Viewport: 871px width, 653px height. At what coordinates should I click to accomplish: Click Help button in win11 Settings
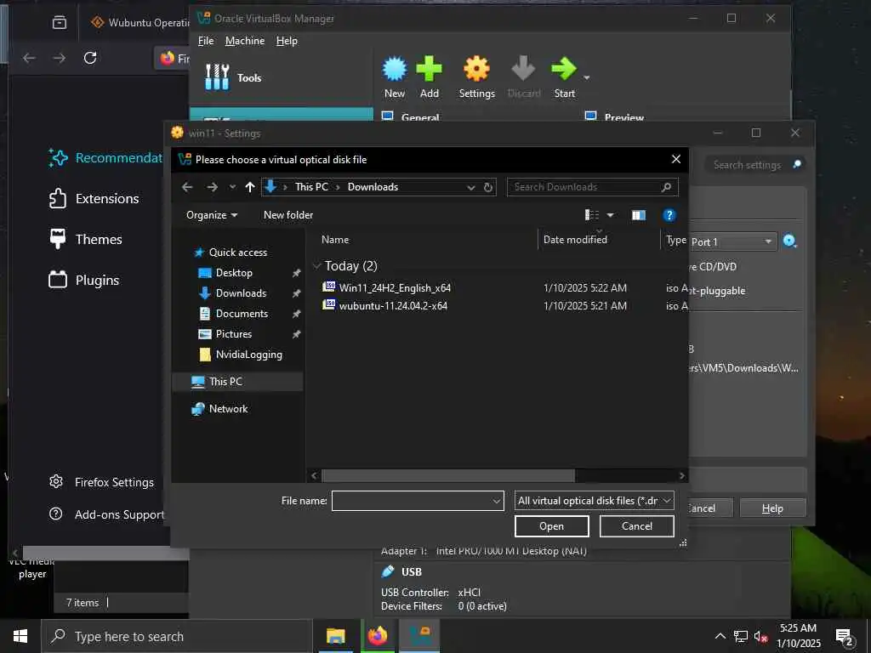tap(772, 508)
